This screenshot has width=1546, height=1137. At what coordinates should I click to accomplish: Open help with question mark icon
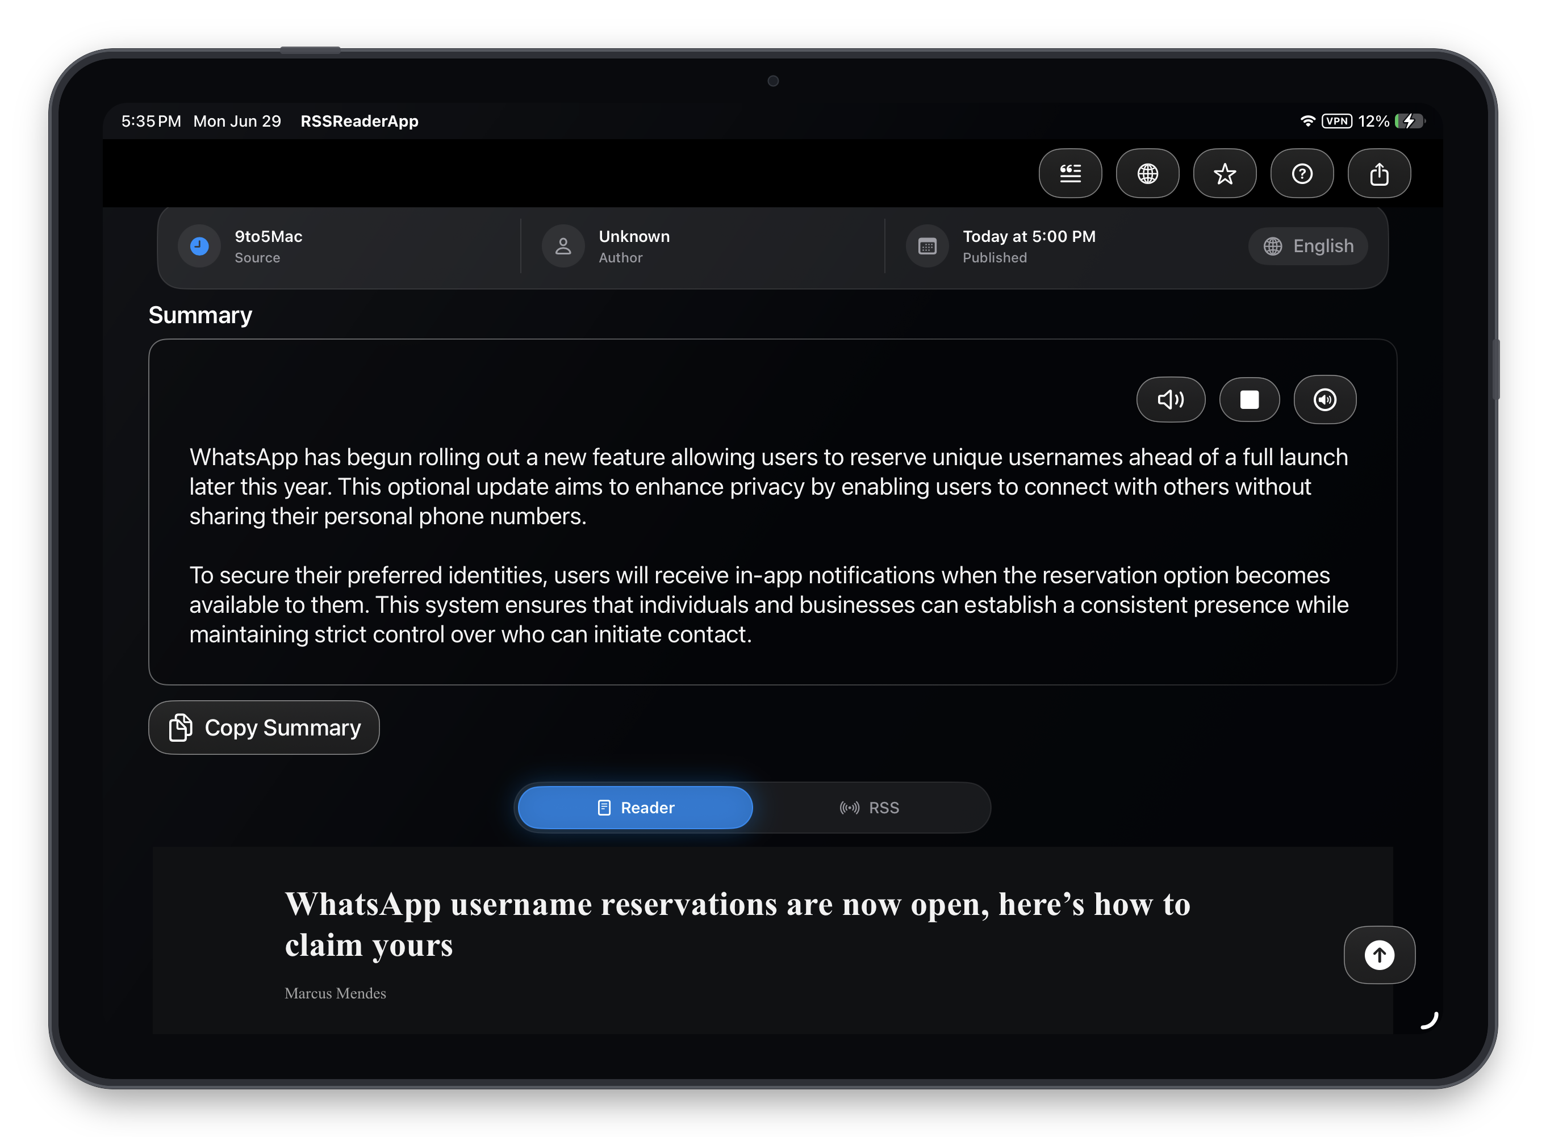click(x=1301, y=173)
